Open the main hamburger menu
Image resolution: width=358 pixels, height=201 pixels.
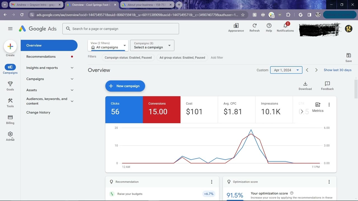click(10, 29)
